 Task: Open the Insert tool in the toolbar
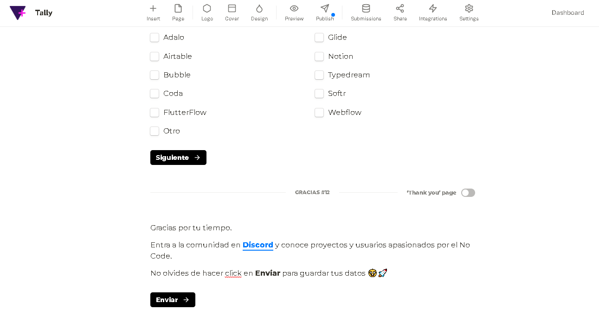pyautogui.click(x=153, y=13)
